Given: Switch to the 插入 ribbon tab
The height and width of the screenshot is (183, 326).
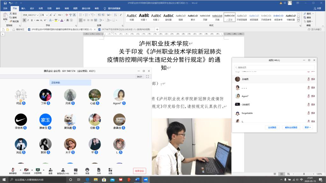Looking at the screenshot, I should pyautogui.click(x=23, y=8).
